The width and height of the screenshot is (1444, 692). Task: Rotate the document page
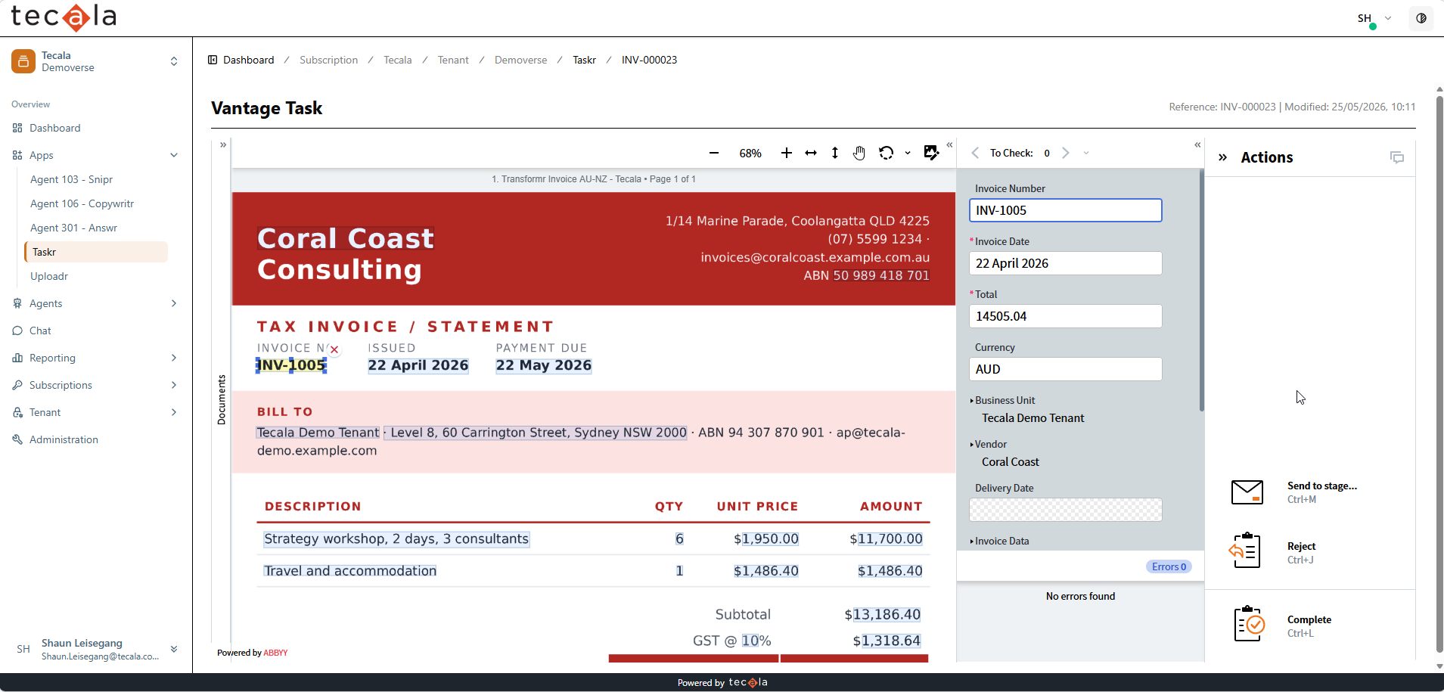click(x=886, y=154)
